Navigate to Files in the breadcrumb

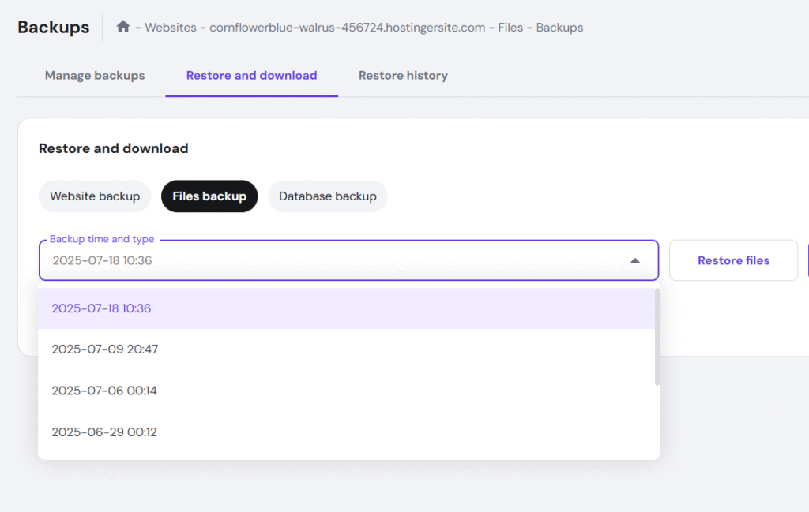[512, 28]
